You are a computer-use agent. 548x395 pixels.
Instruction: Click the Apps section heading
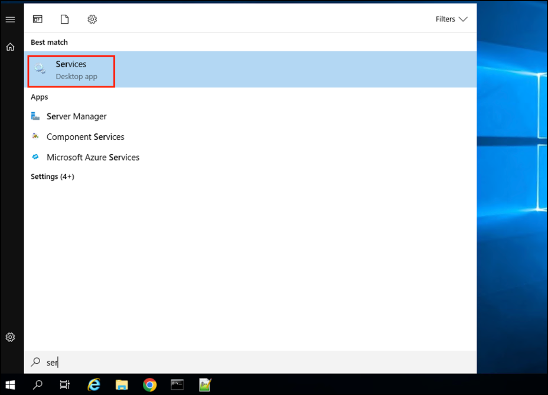pos(39,97)
